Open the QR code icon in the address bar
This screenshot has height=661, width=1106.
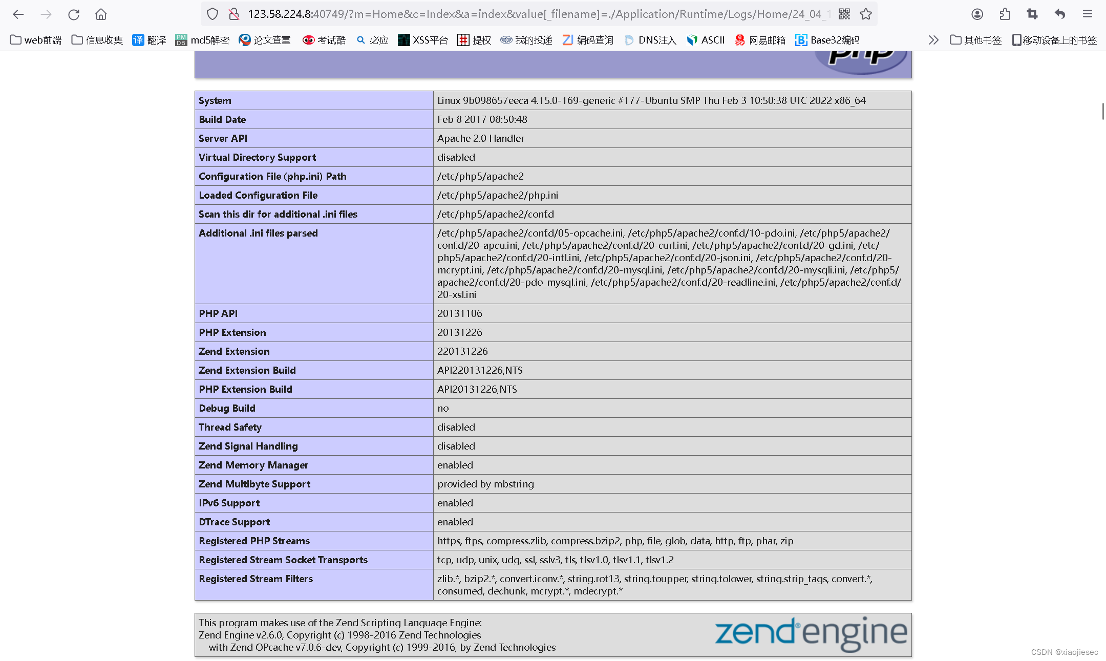[x=844, y=14]
